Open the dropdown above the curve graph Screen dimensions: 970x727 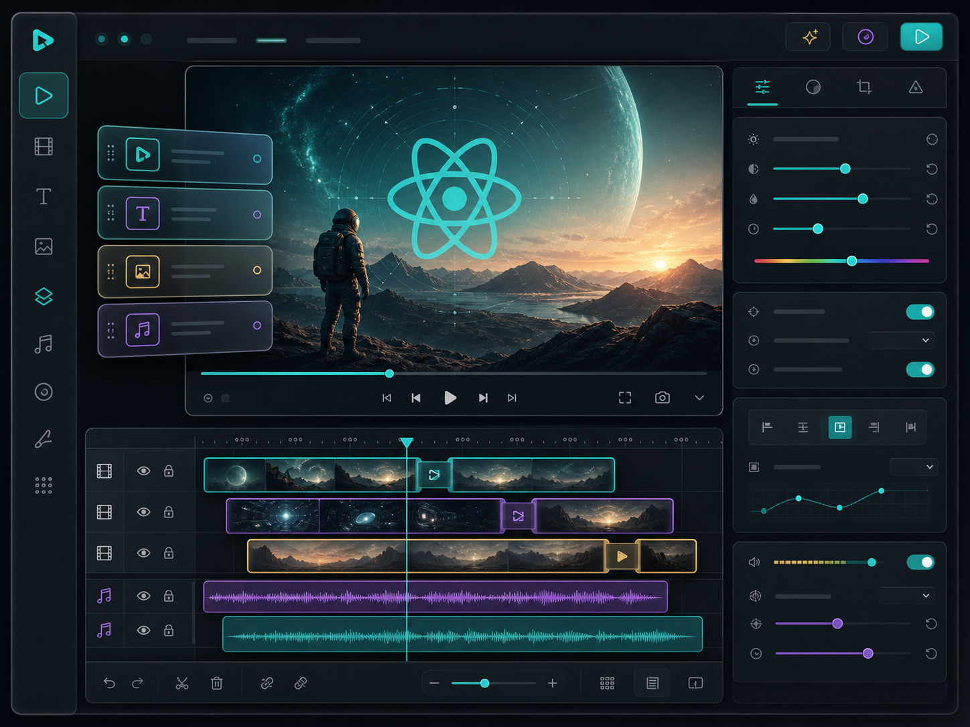[x=913, y=467]
